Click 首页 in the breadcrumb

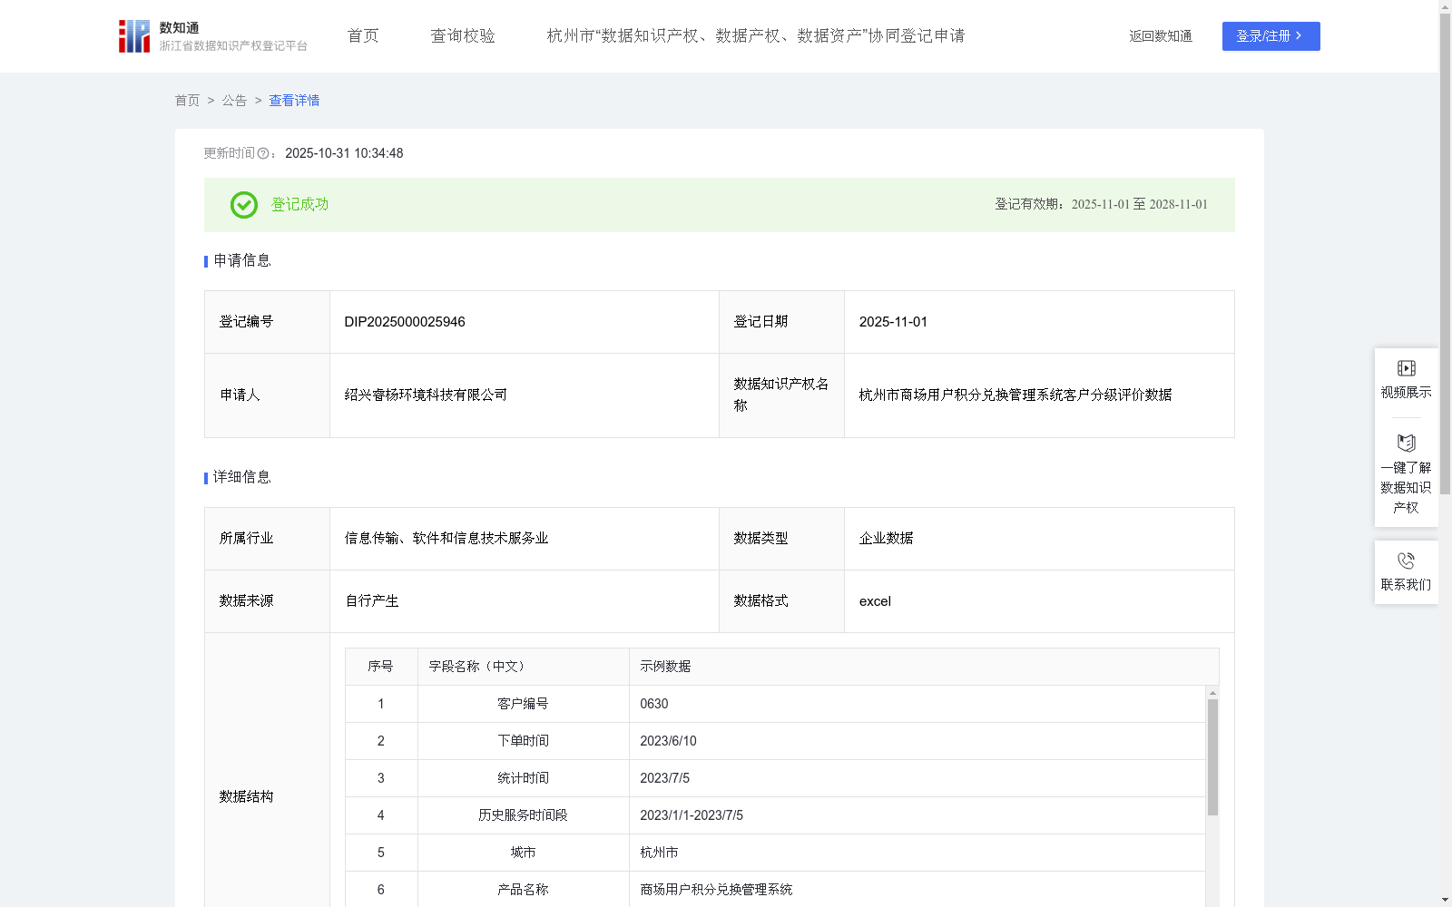click(x=187, y=101)
